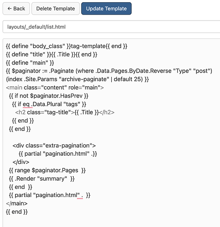Click the if not $paginator.HasPrev line
220x227 pixels.
click(48, 96)
